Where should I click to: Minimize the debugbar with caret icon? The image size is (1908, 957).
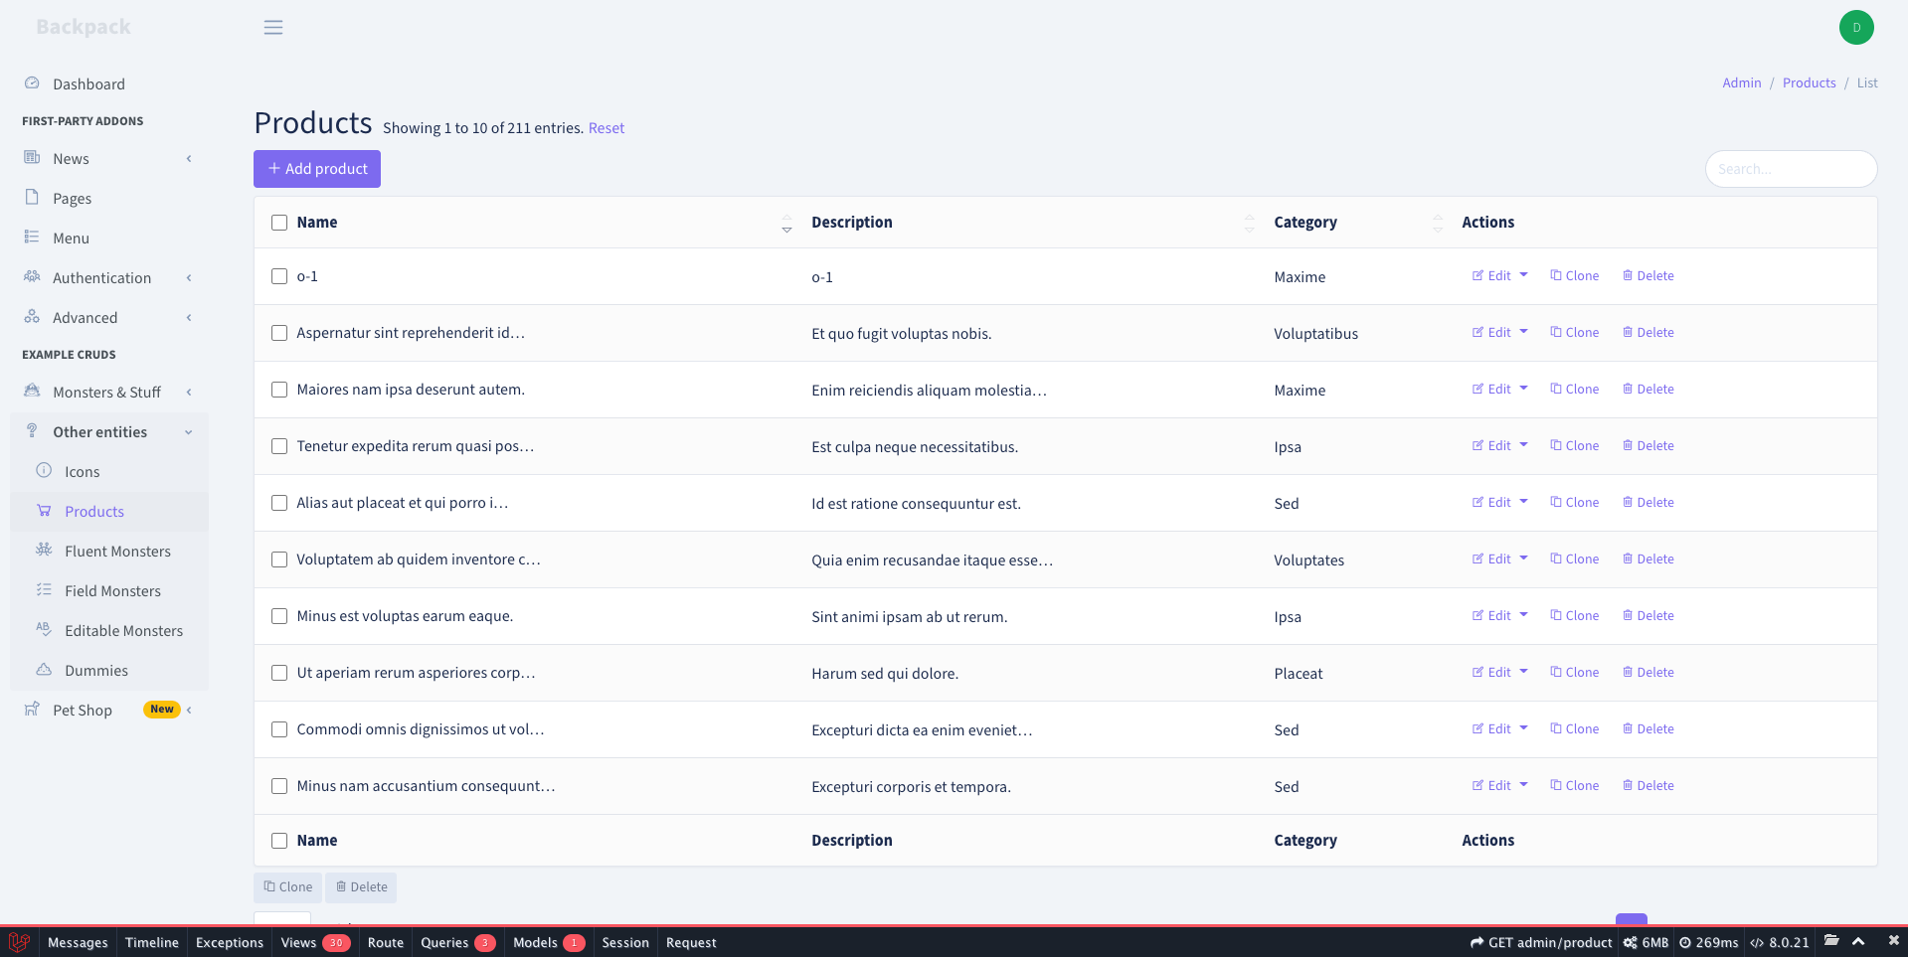tap(1858, 941)
